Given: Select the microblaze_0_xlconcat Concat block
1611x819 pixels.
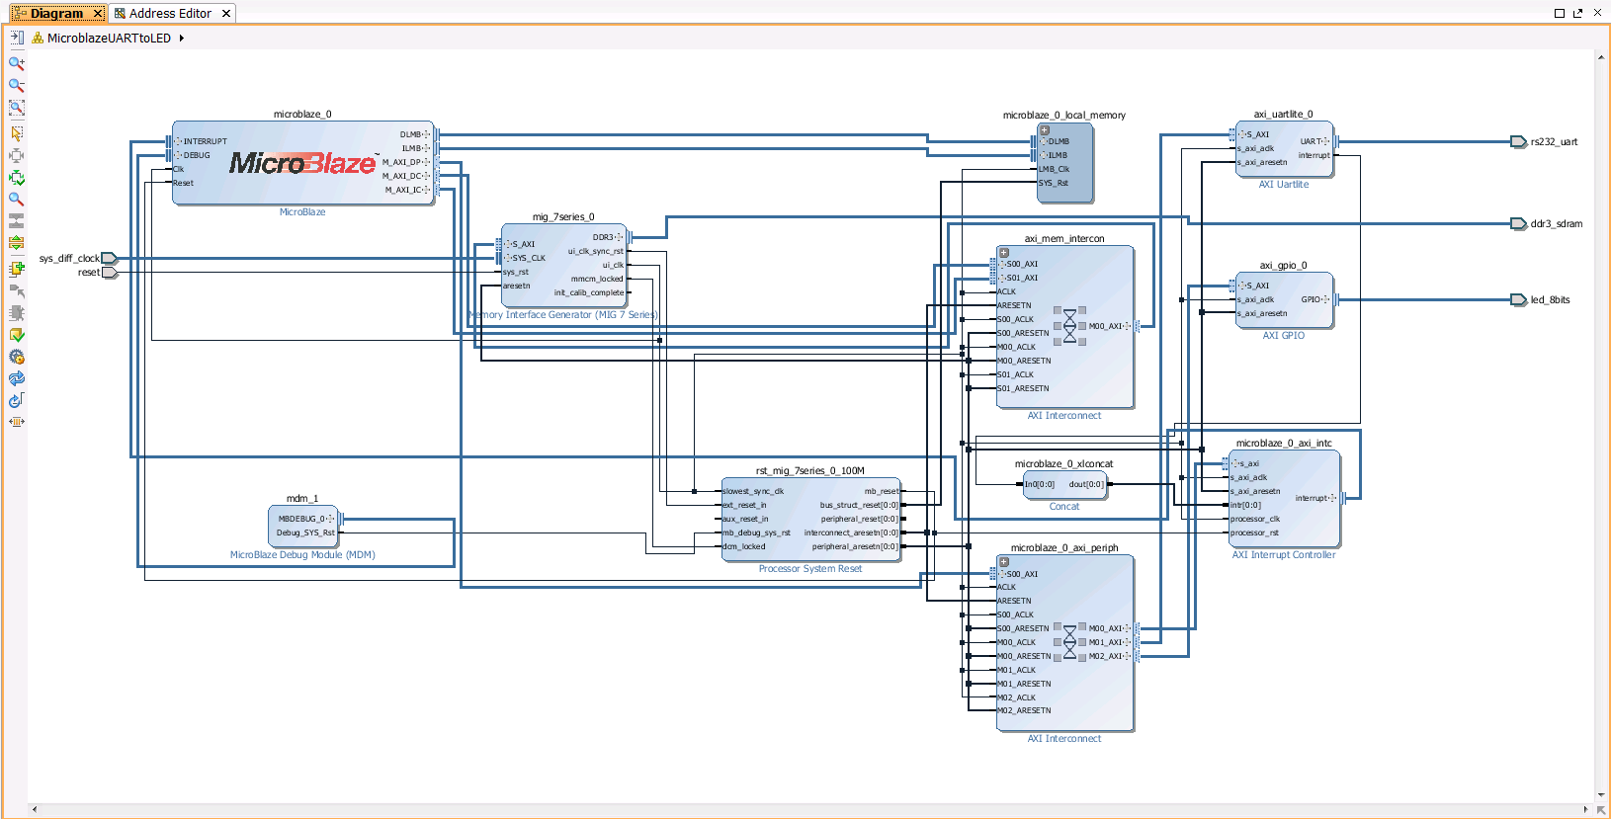Looking at the screenshot, I should coord(1064,484).
